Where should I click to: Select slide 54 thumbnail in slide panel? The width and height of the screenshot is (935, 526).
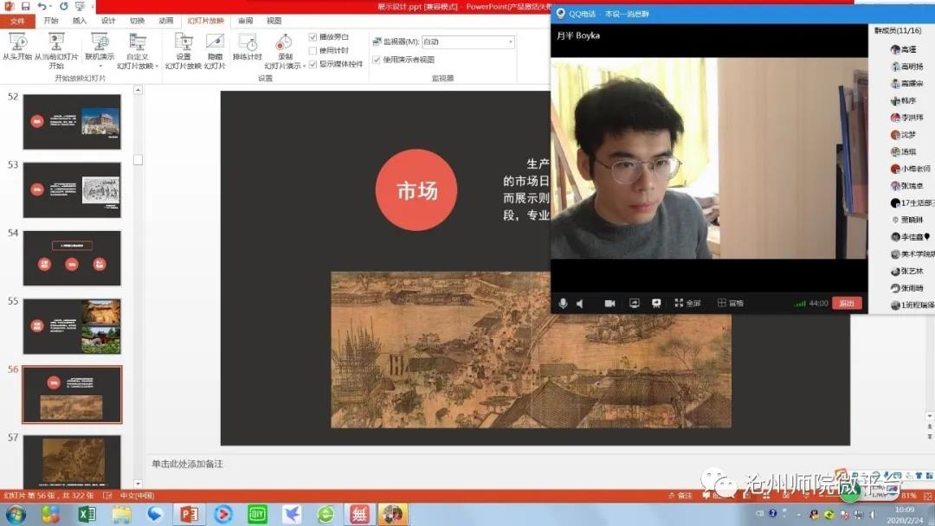[x=72, y=258]
